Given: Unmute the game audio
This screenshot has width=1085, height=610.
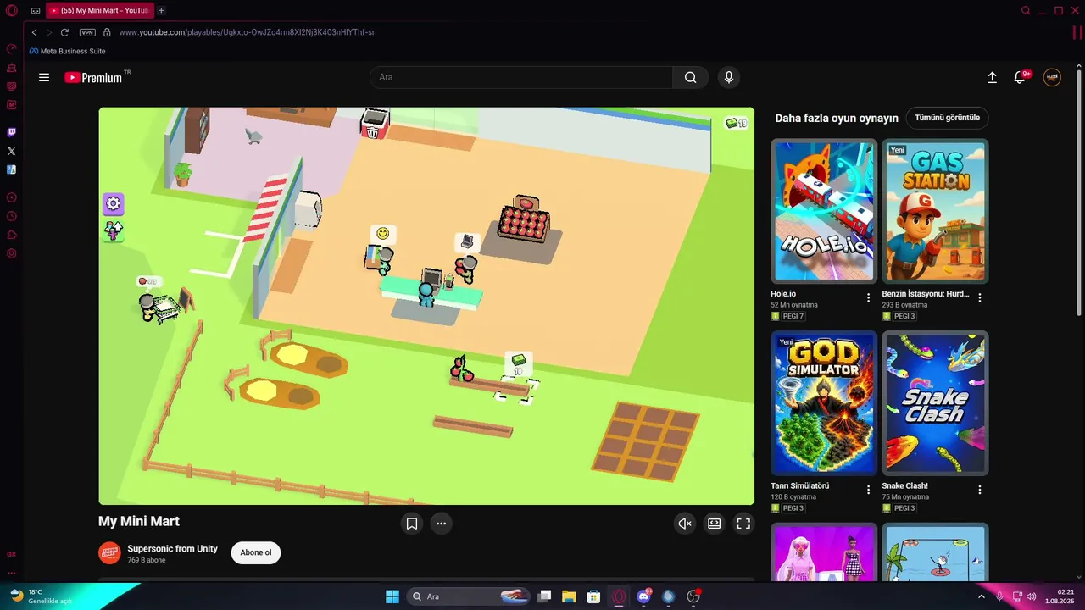Looking at the screenshot, I should click(x=685, y=524).
